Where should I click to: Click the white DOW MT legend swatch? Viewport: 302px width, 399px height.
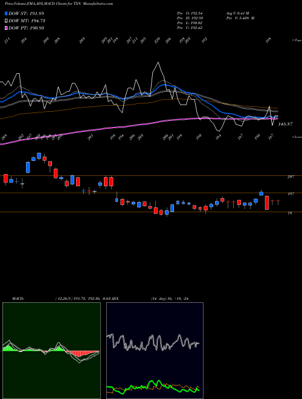tap(6, 21)
